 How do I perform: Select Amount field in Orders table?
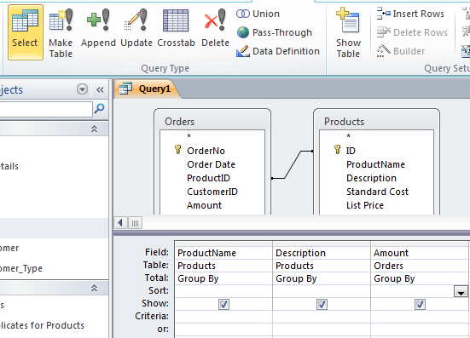204,205
